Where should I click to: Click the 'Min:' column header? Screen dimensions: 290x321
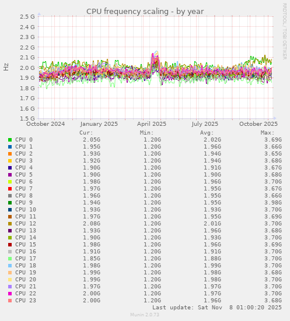click(147, 133)
